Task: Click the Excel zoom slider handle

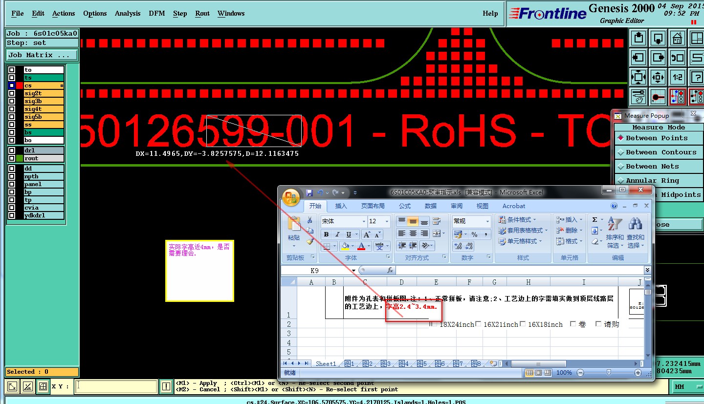Action: click(609, 373)
